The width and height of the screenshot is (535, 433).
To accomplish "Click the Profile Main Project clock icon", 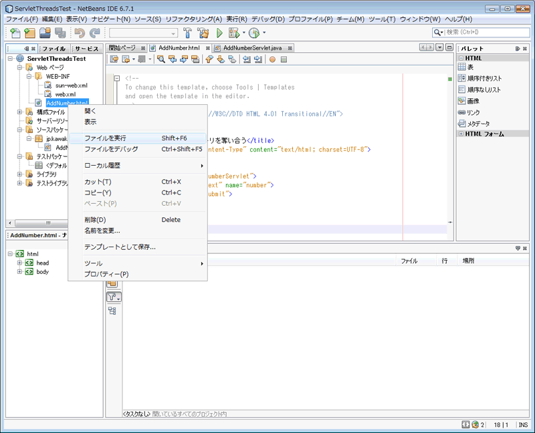I will pyautogui.click(x=254, y=33).
